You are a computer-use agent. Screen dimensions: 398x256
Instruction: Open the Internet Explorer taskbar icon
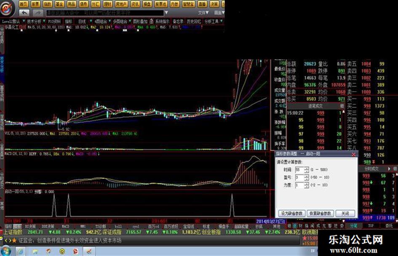tap(20, 251)
